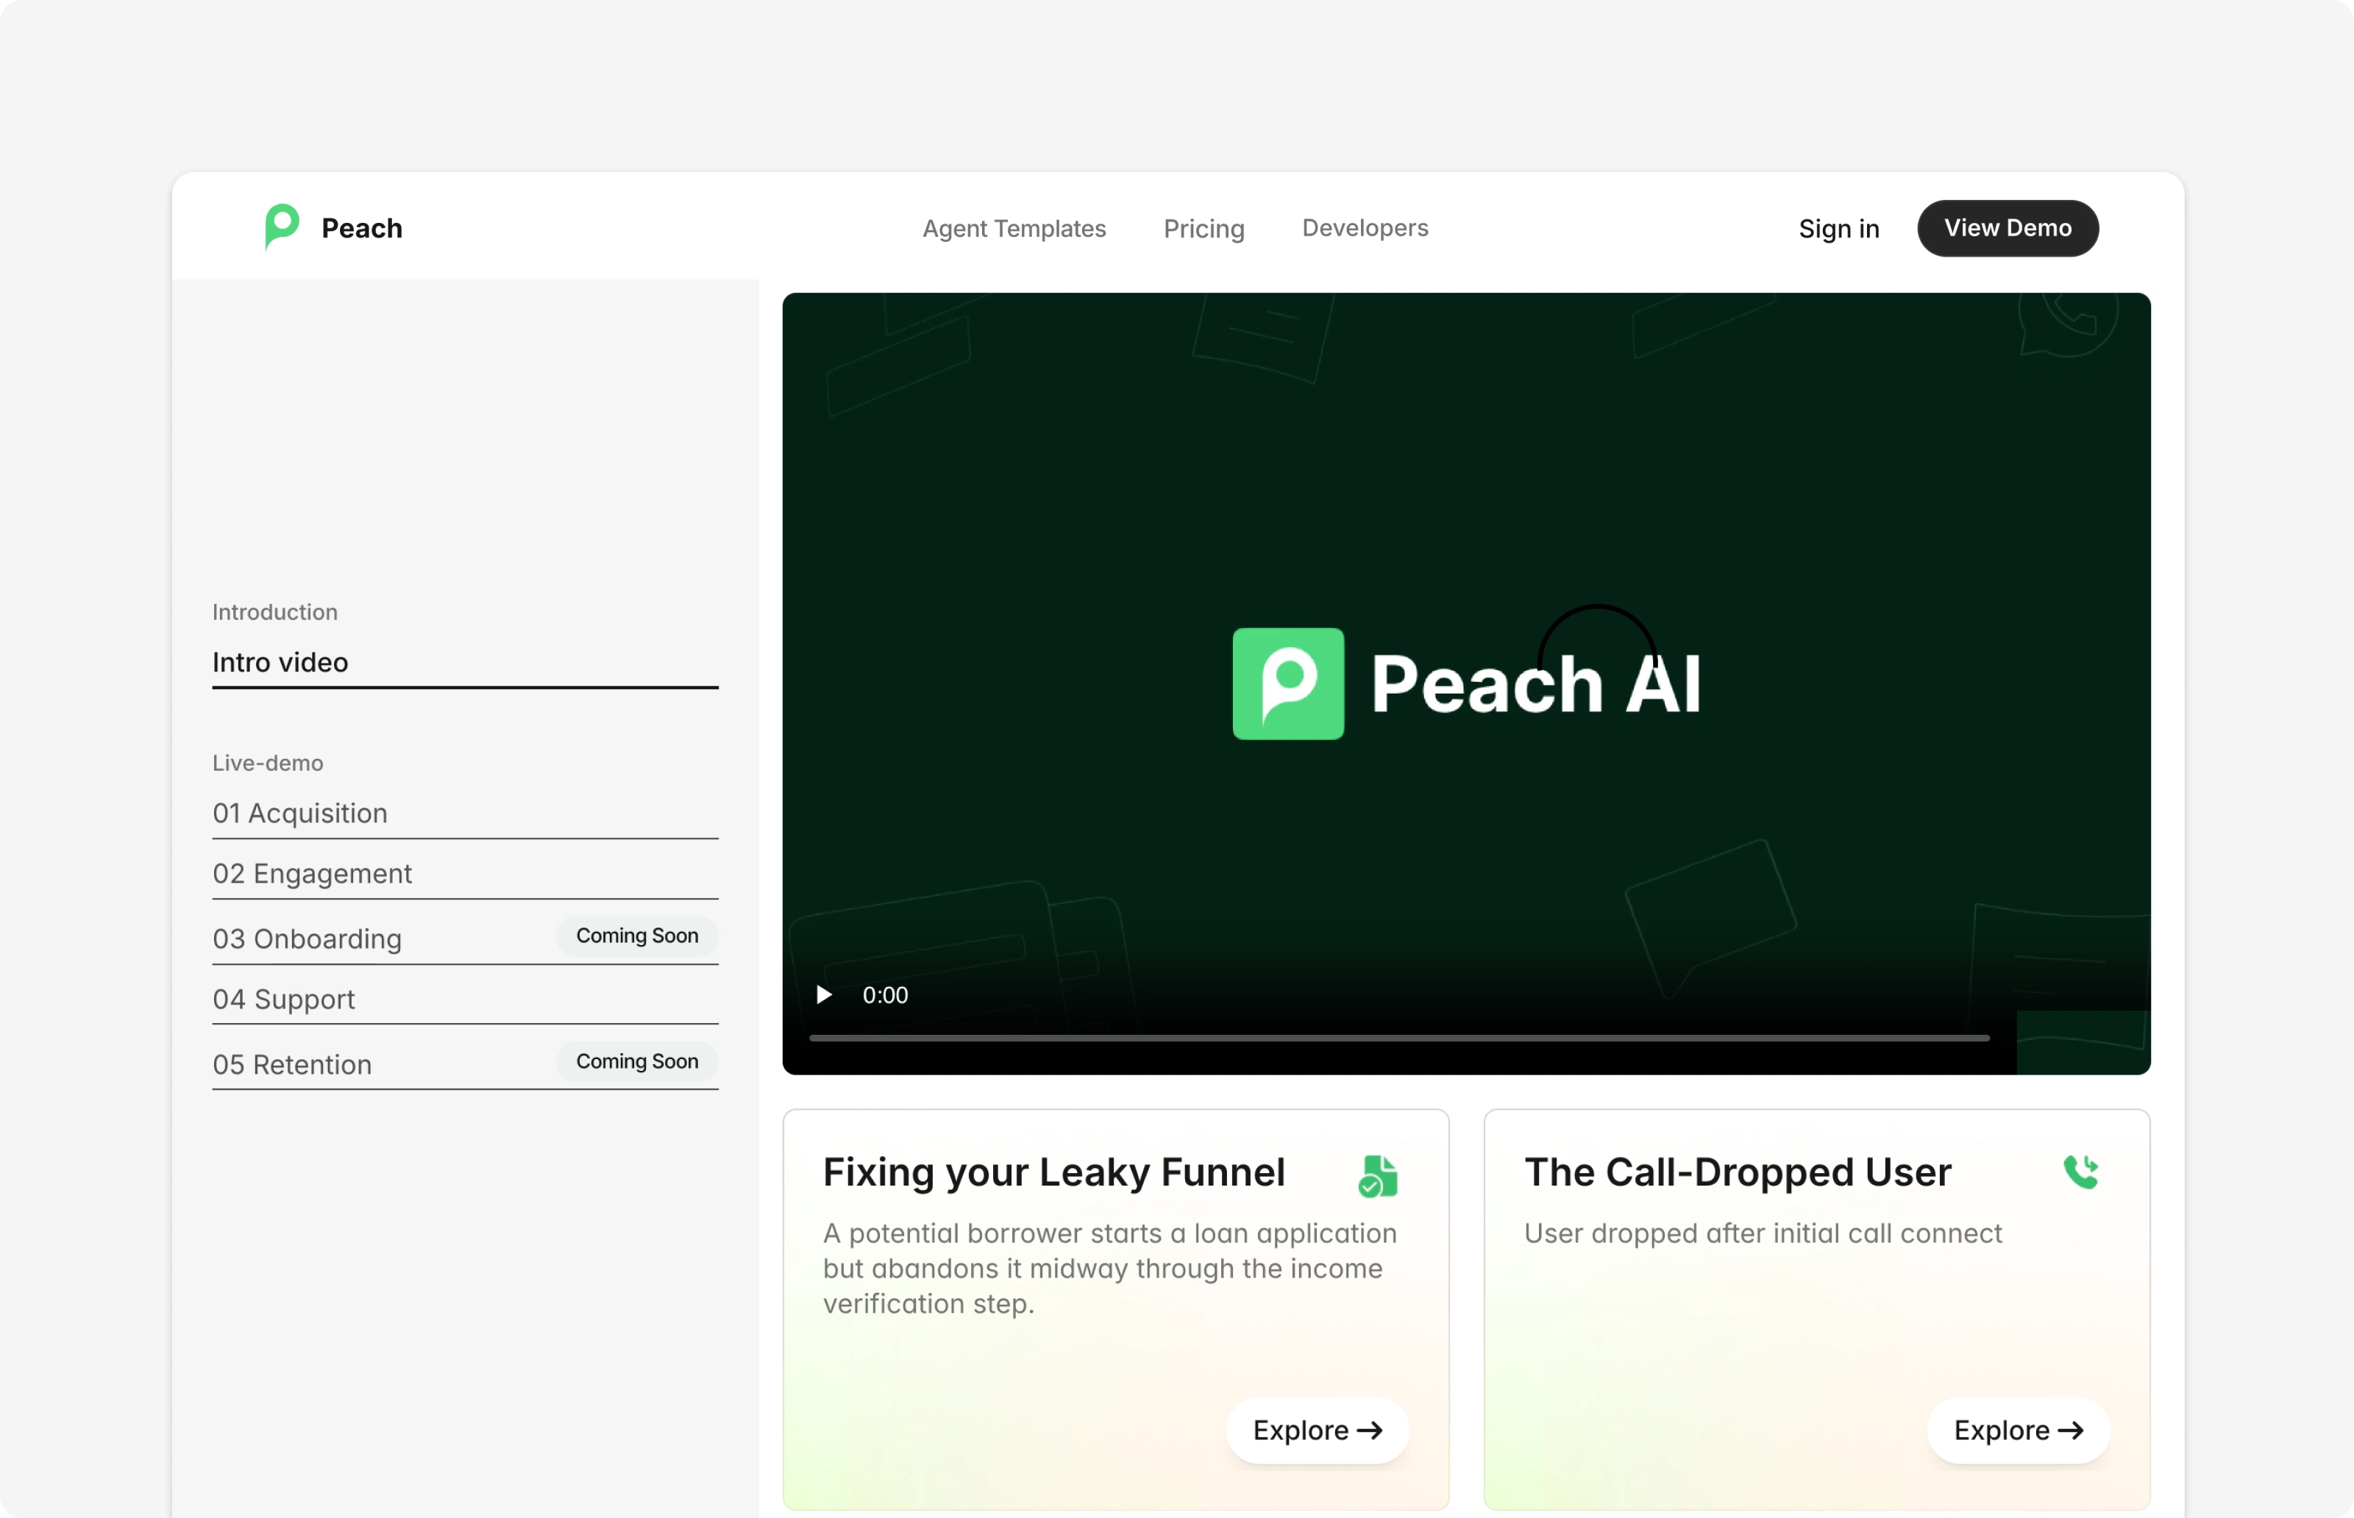Image resolution: width=2354 pixels, height=1518 pixels.
Task: Click the 05 Retention sidebar item
Action: 293,1064
